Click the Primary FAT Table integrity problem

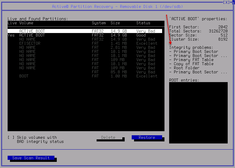191,60
